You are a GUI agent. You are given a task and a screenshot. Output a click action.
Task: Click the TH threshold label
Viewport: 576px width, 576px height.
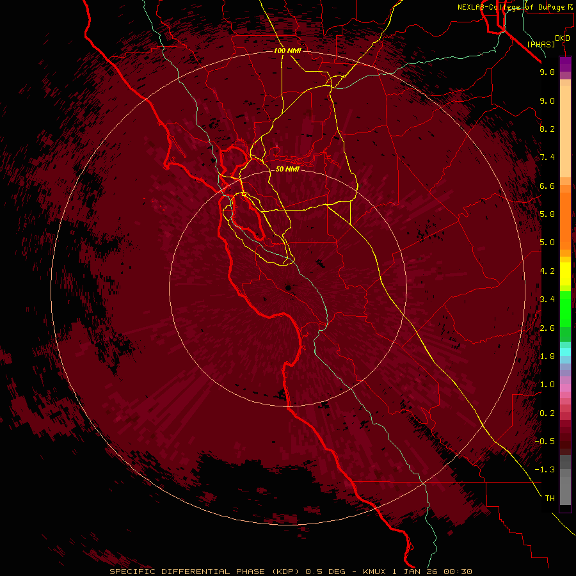click(550, 499)
